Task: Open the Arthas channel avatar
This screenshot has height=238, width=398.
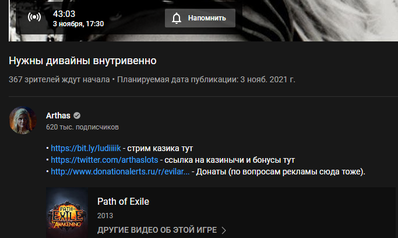Action: 23,120
